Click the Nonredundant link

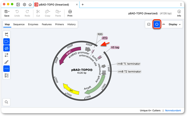173,110
